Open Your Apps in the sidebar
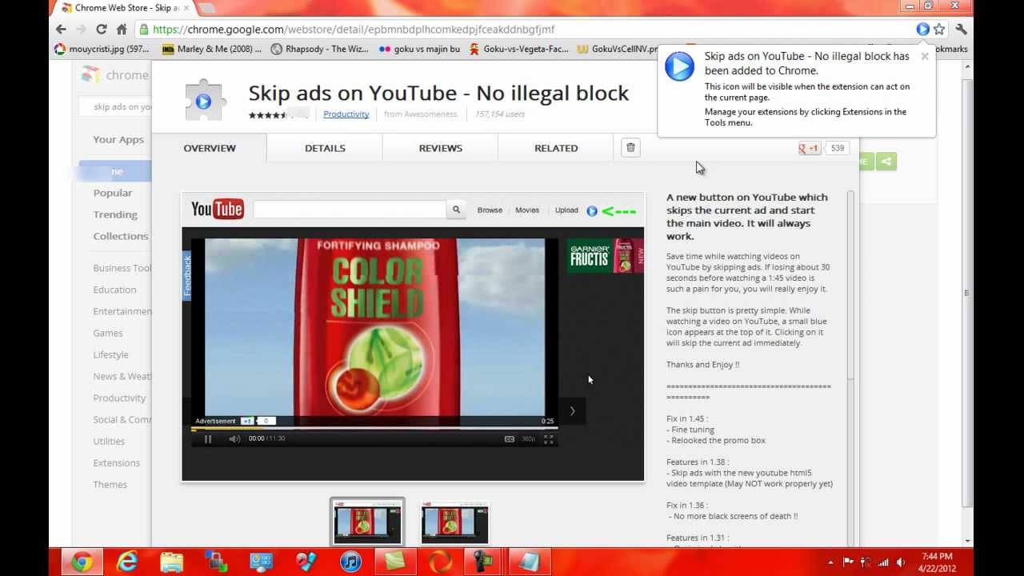1024x576 pixels. tap(118, 139)
